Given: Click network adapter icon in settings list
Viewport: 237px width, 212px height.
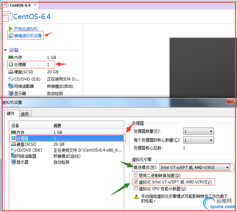Looking at the screenshot, I should point(13,156).
